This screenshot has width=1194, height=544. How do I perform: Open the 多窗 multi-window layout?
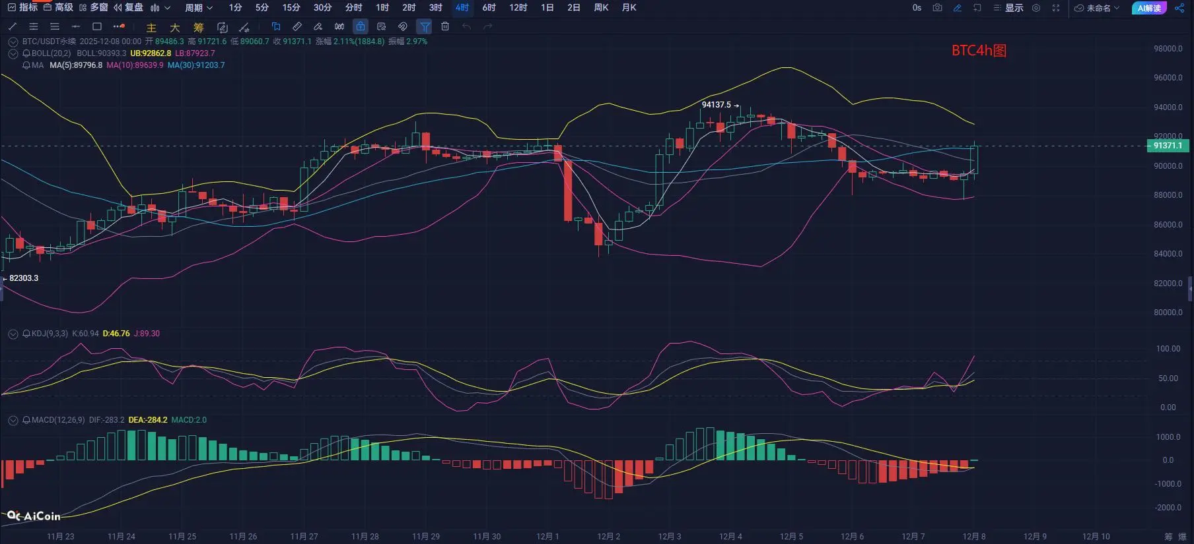point(94,7)
